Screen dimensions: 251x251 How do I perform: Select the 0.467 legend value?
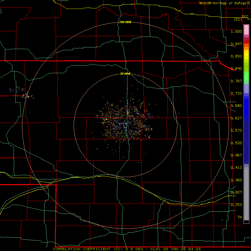coord(236,155)
